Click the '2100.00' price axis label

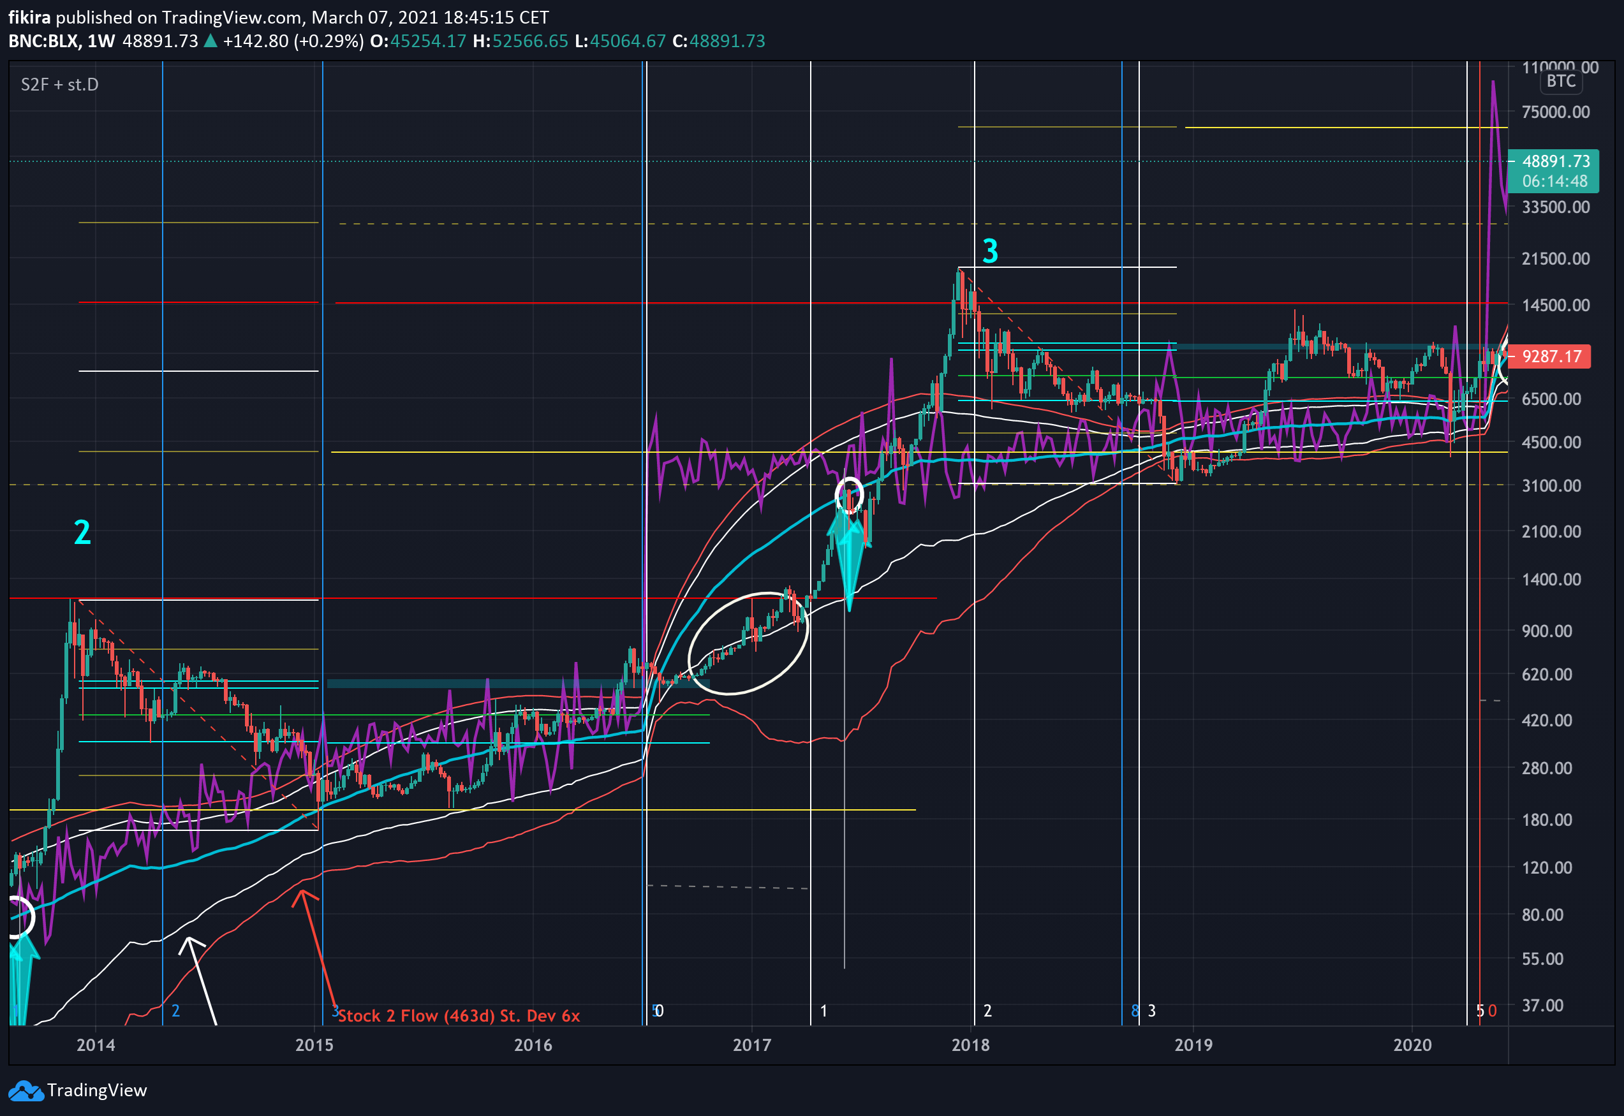[x=1551, y=532]
